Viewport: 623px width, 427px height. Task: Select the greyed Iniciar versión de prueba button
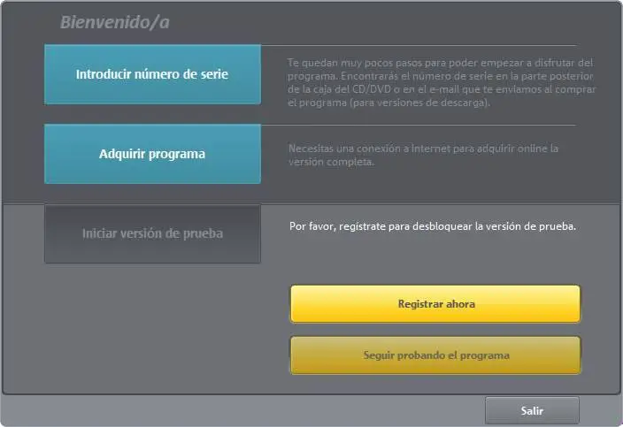coord(152,233)
